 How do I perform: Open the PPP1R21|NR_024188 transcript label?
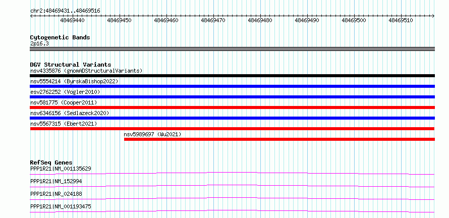coord(56,194)
